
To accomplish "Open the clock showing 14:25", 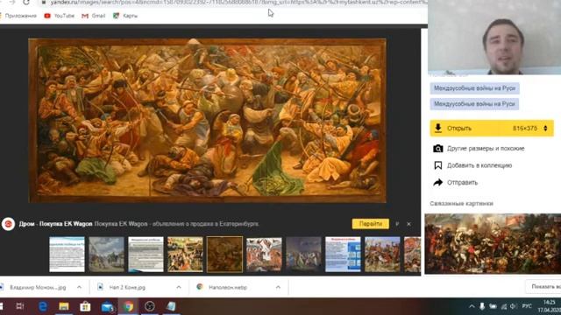I will (x=550, y=306).
